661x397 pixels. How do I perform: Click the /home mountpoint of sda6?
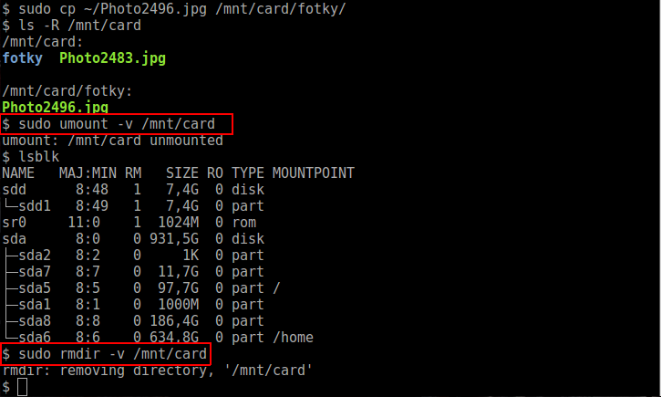point(292,338)
